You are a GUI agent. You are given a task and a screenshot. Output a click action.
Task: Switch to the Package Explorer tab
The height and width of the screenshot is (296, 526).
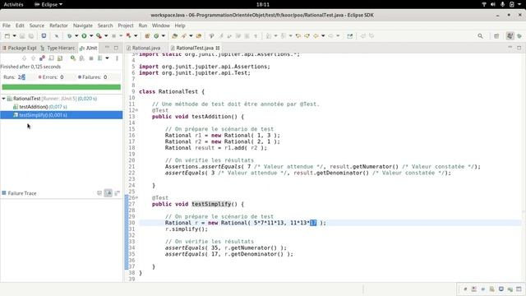[x=20, y=48]
